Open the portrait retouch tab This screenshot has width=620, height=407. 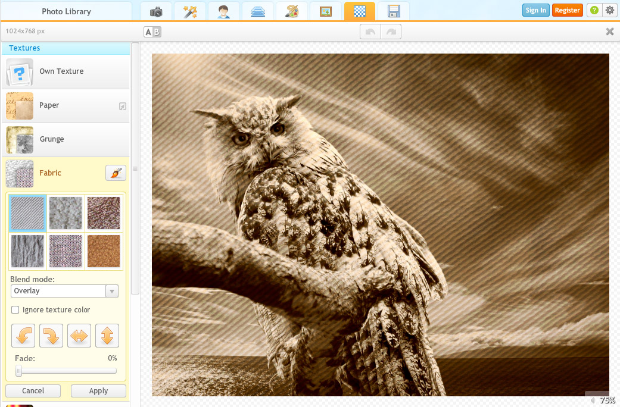click(224, 11)
